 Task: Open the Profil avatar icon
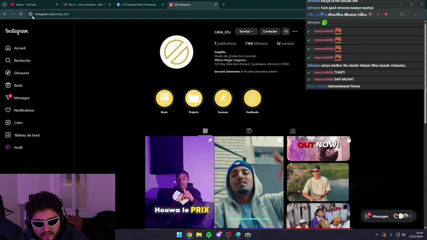pyautogui.click(x=8, y=148)
